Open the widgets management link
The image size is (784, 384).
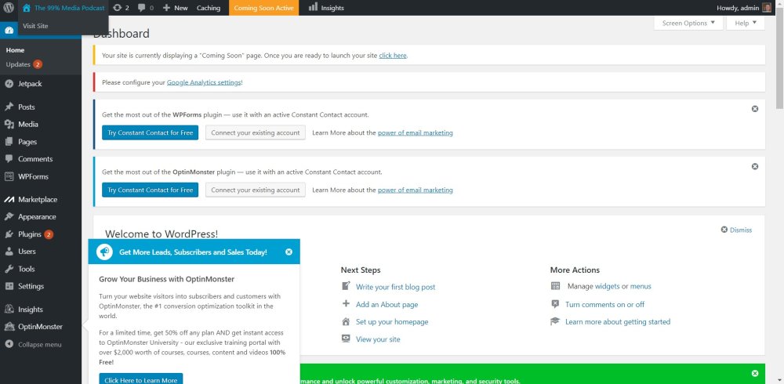pos(607,287)
